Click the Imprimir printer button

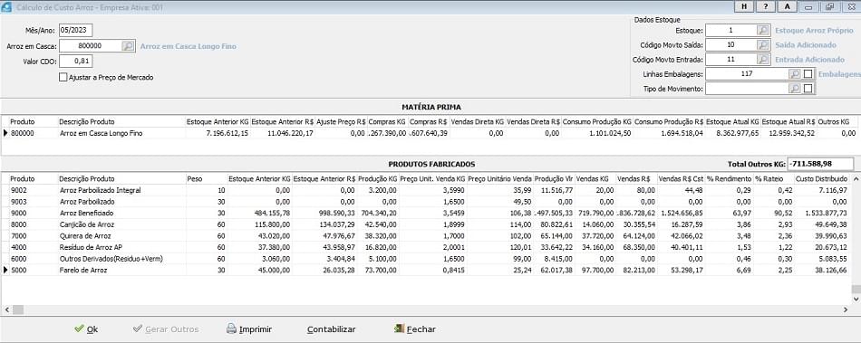point(249,329)
